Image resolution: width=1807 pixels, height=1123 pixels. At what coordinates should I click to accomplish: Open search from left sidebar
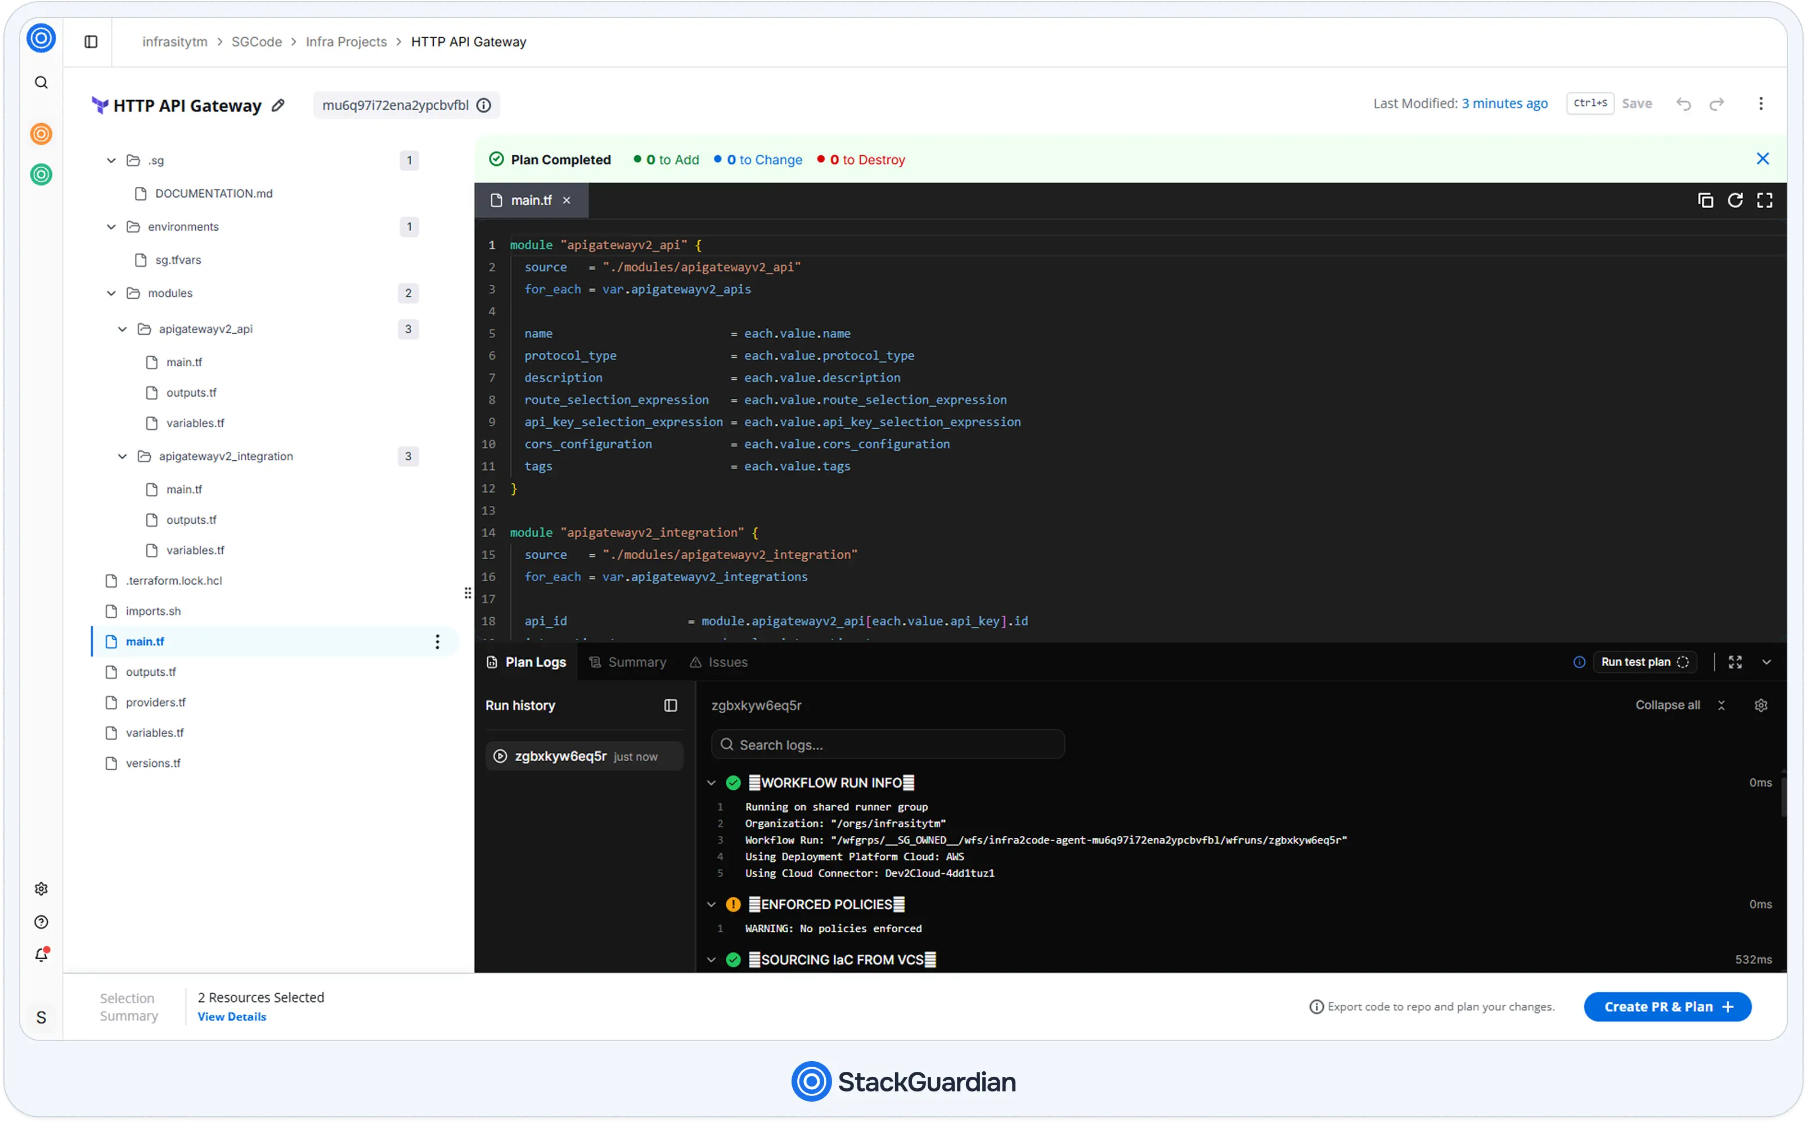click(41, 83)
